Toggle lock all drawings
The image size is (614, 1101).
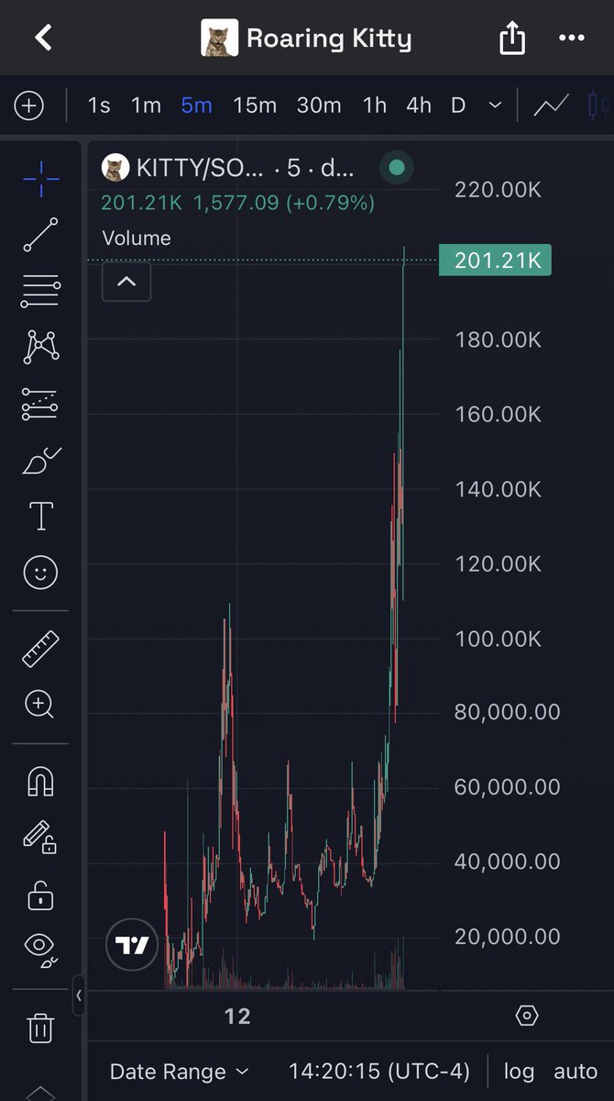40,895
